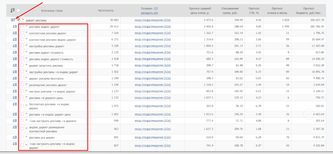
Task: Check the 'контекстная реклама директ' checkbox
Action: (22, 33)
